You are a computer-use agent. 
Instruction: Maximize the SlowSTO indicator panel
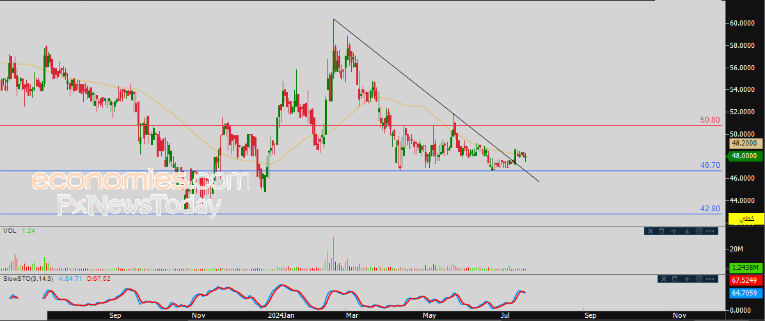click(x=675, y=279)
